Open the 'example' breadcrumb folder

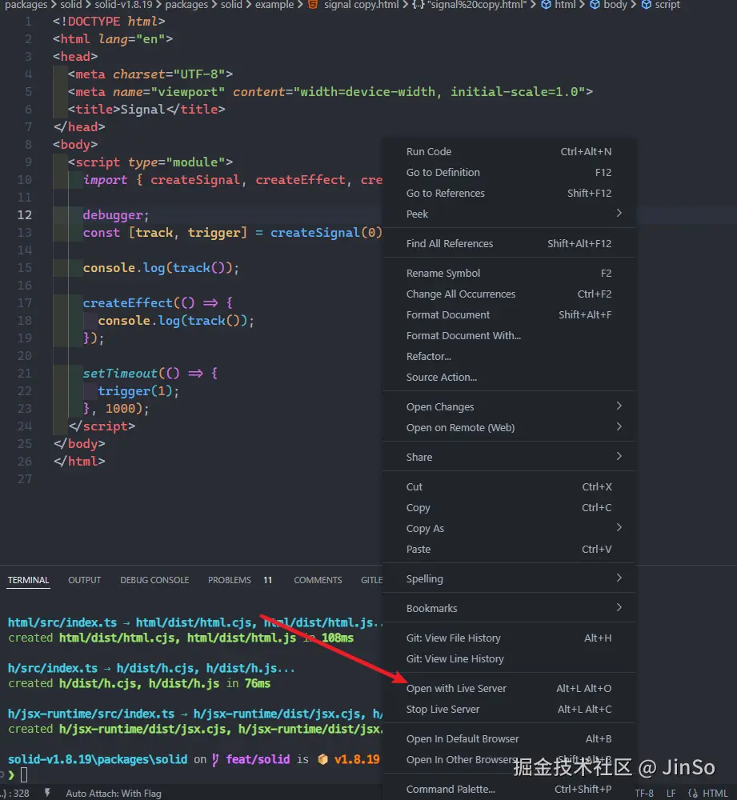[274, 5]
